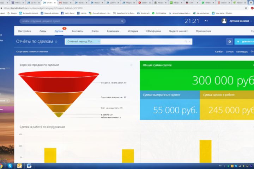The height and width of the screenshot is (169, 254).
Task: Open the Виджет на сайт tab
Action: click(x=179, y=31)
